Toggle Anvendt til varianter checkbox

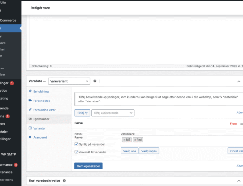[x=76, y=152]
